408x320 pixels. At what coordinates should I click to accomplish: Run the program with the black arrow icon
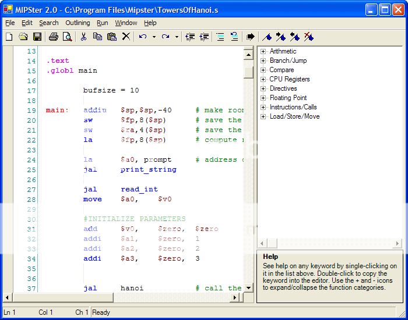[250, 37]
